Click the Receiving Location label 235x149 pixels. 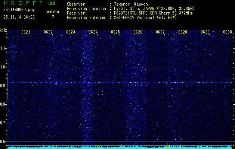[87, 9]
